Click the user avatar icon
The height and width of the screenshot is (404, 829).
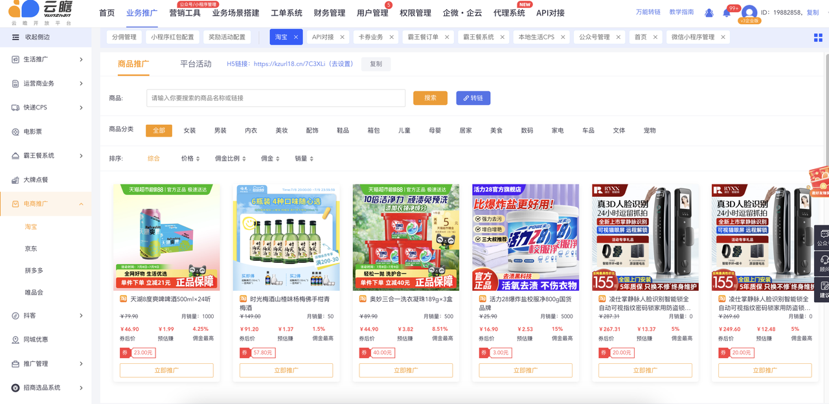click(749, 12)
